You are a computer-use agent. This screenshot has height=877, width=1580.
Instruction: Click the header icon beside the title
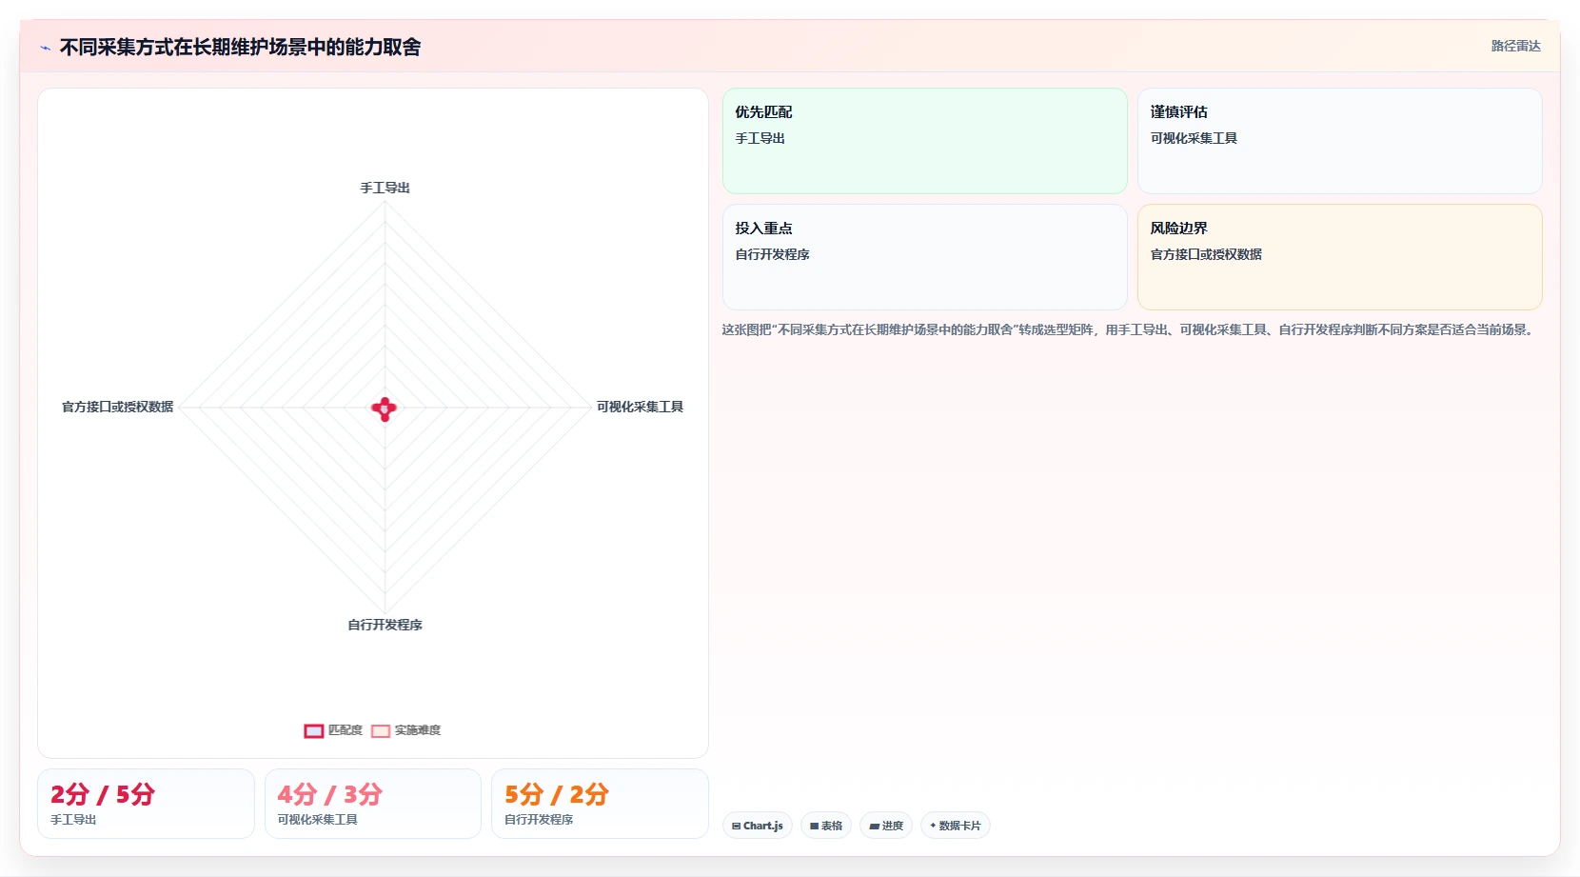tap(45, 48)
